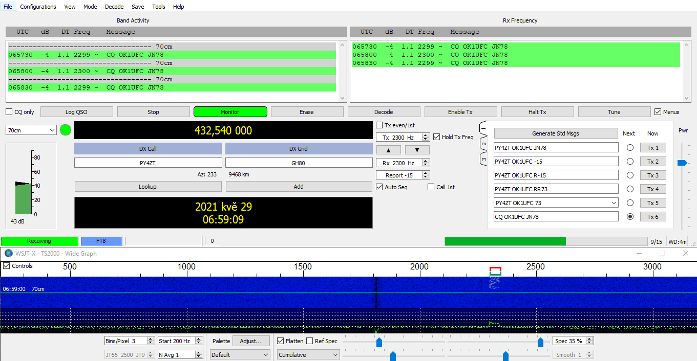This screenshot has height=361, width=697.
Task: Open the Default palette dropdown
Action: (x=240, y=354)
